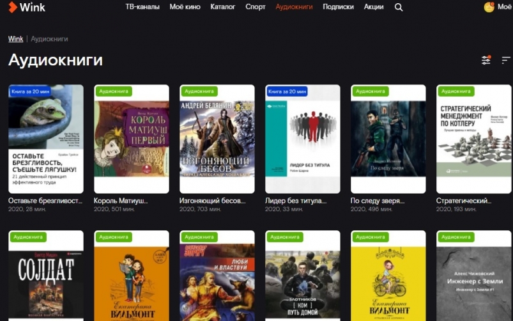This screenshot has width=513, height=321.
Task: Click the Книга за 20 мин badge on frog cover
Action: pyautogui.click(x=31, y=91)
